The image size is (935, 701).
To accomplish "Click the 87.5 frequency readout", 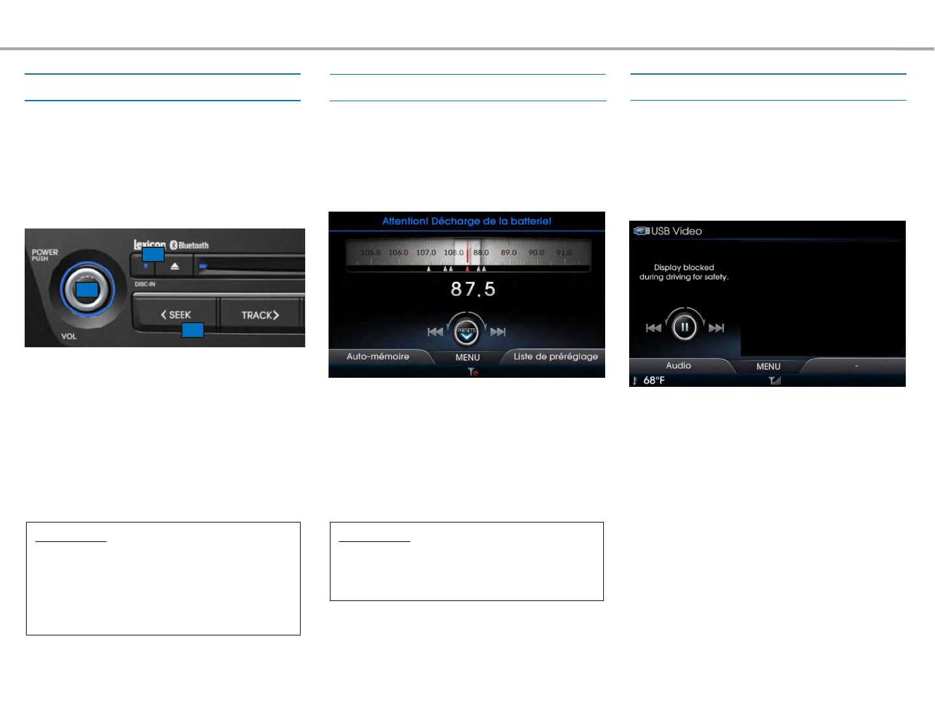I will click(473, 289).
